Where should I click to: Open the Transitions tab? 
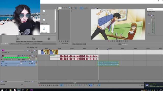(x=20, y=44)
